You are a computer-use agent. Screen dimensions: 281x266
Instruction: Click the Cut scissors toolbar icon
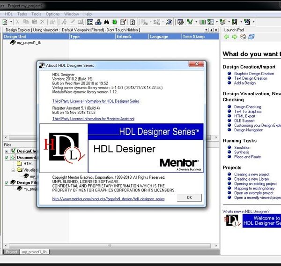click(x=17, y=22)
